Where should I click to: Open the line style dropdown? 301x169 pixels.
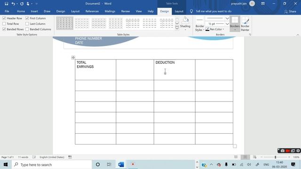click(227, 18)
